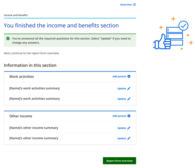Click pencil icon for second other income summary

pyautogui.click(x=129, y=138)
